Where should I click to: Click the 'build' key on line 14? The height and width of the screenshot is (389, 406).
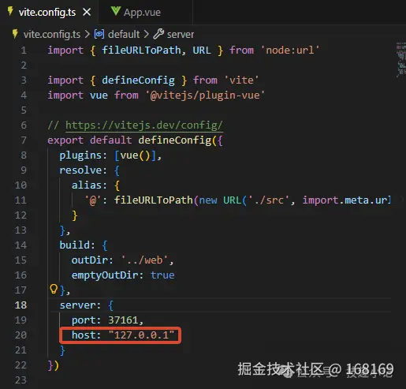click(75, 245)
